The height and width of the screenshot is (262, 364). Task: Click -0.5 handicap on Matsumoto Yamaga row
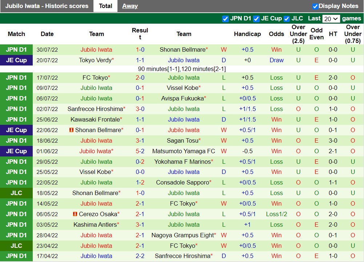[x=247, y=151]
